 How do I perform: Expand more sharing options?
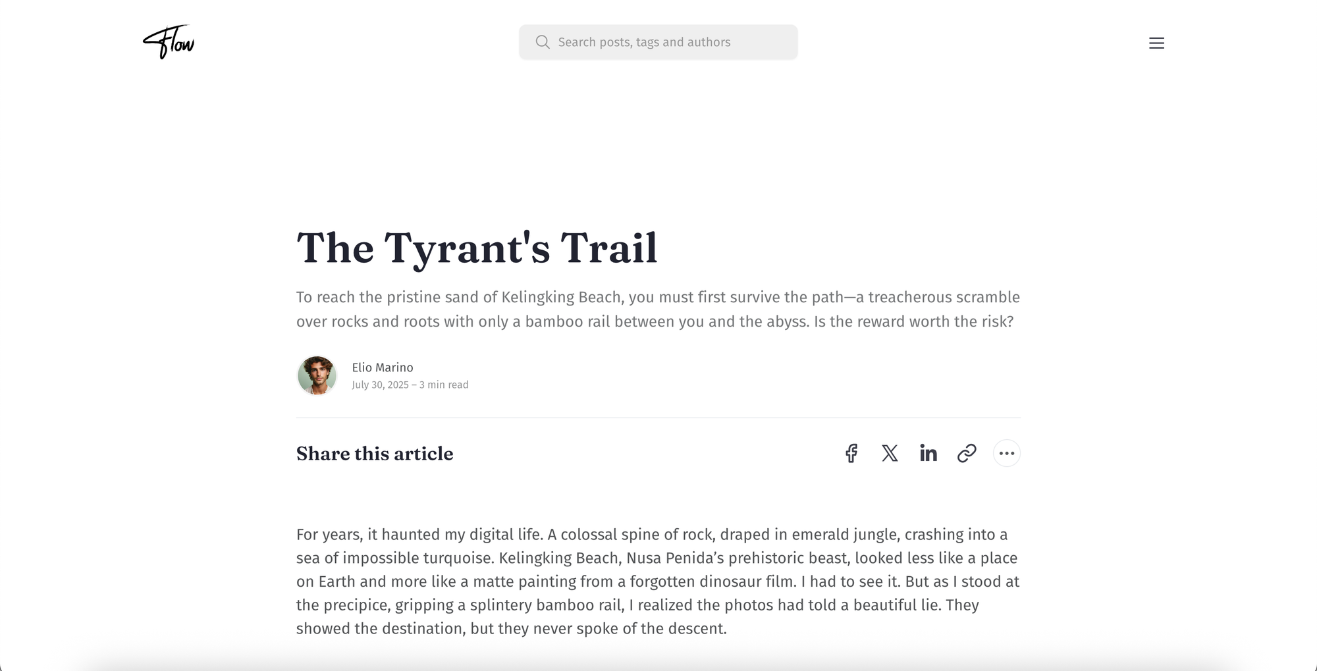coord(1006,453)
